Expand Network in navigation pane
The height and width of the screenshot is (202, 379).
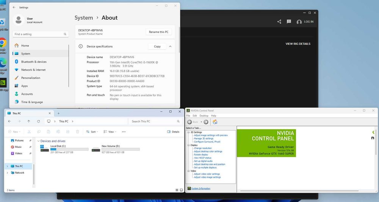pos(7,173)
